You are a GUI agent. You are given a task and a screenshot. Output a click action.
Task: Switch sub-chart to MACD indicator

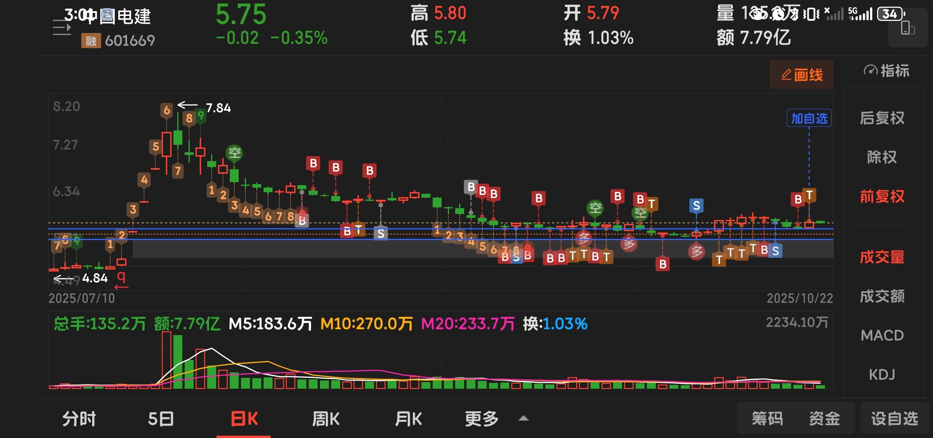tap(882, 335)
